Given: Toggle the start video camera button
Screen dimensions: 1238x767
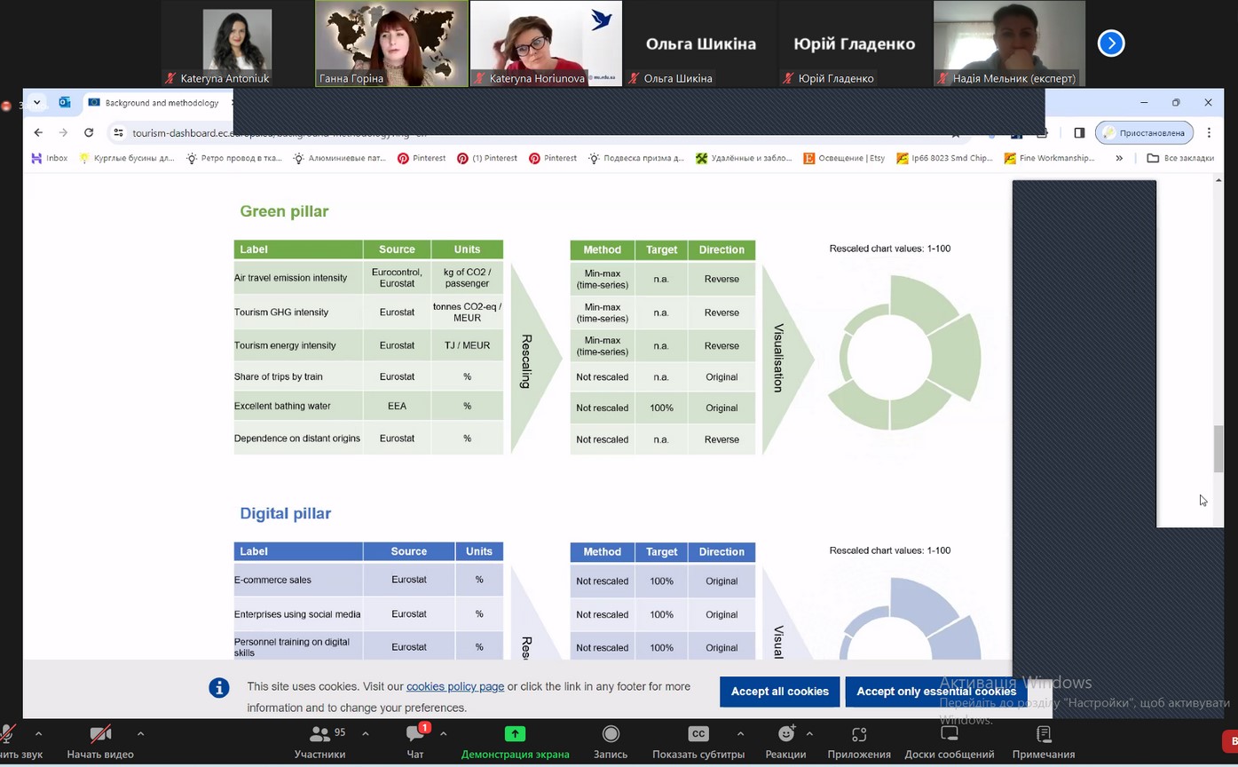Looking at the screenshot, I should [100, 734].
